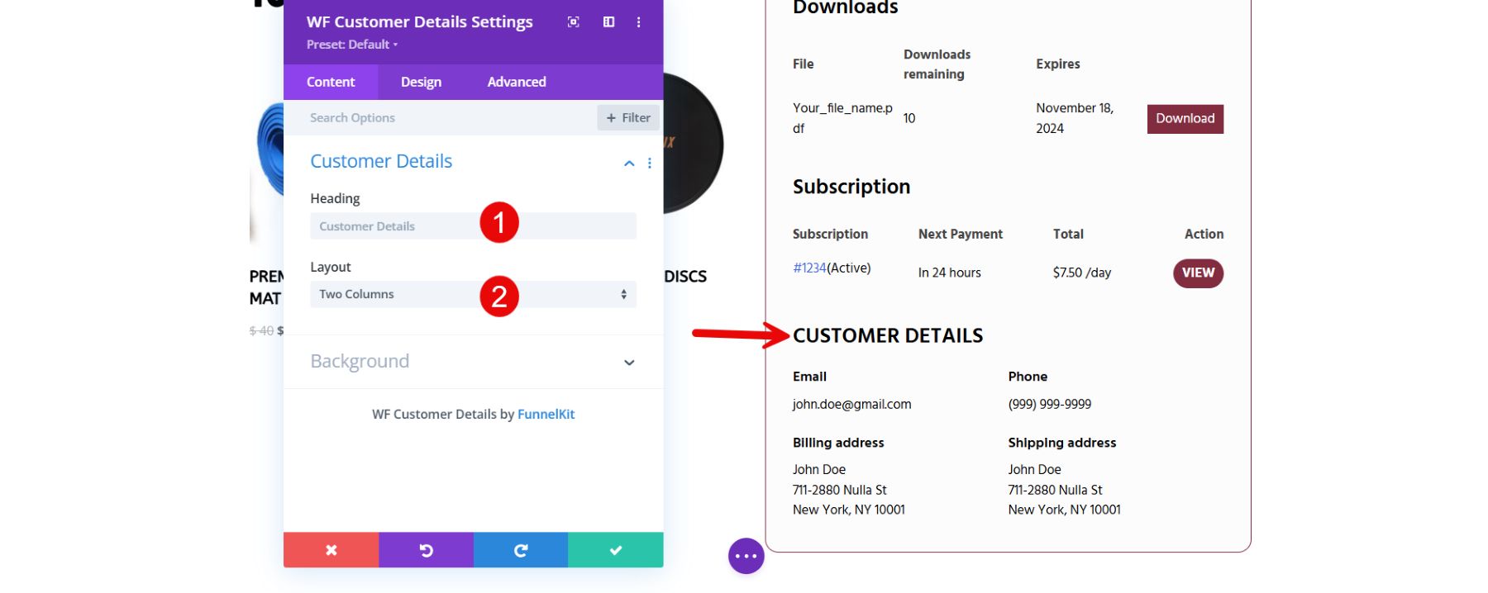This screenshot has width=1488, height=593.
Task: Click the Customer Details section title
Action: coord(381,162)
